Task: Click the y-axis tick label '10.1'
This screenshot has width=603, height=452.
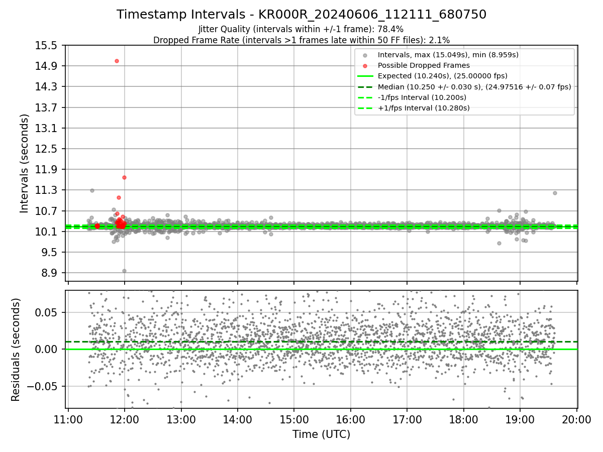Action: [x=47, y=232]
